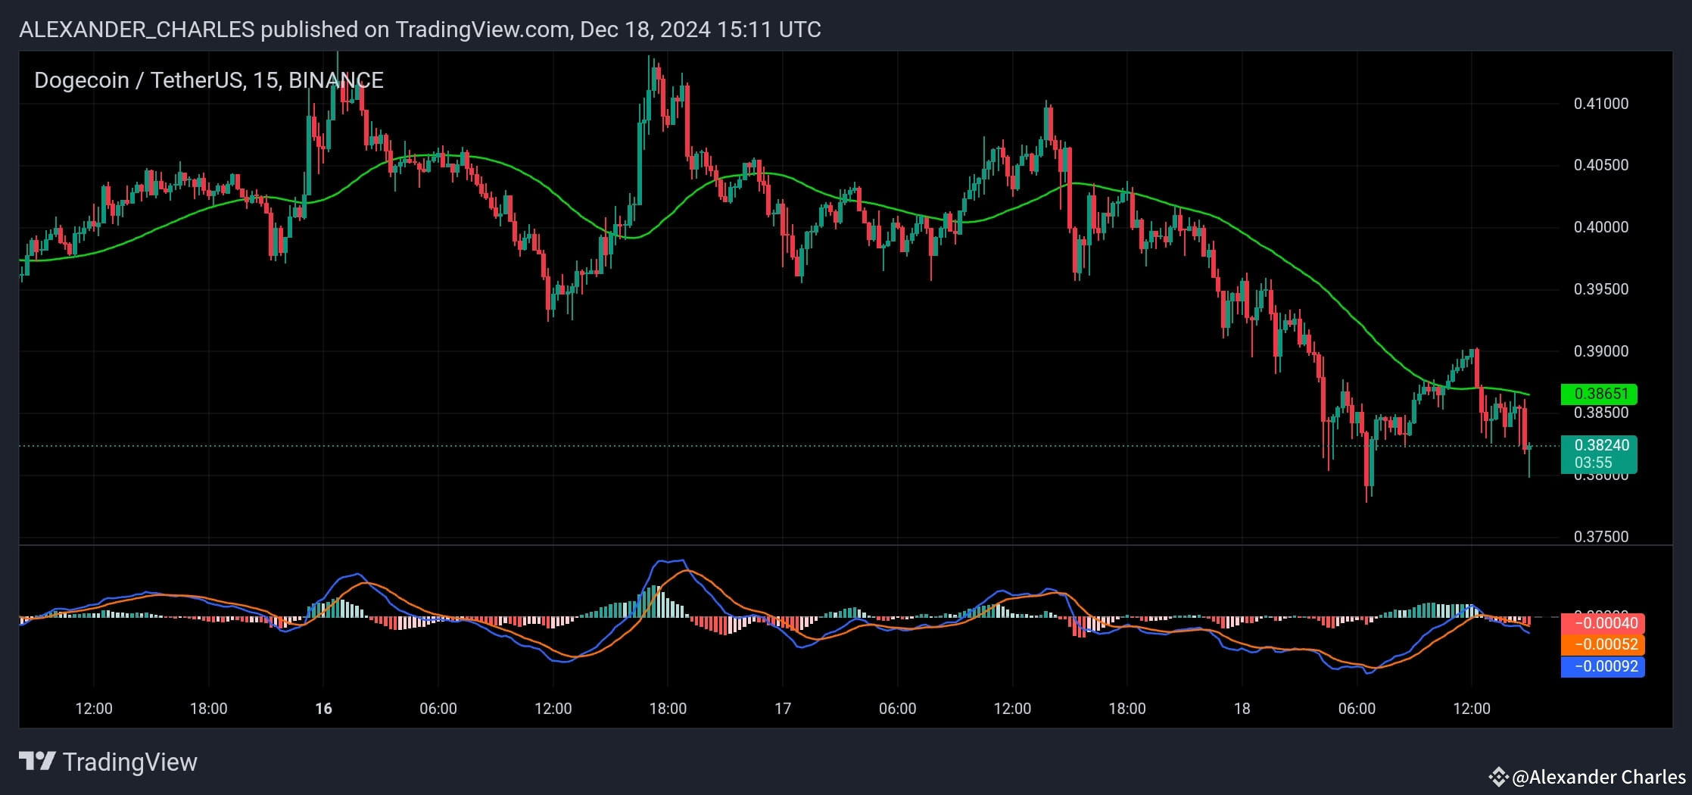Select the 18 date label on the time axis
The image size is (1692, 795).
point(1242,709)
